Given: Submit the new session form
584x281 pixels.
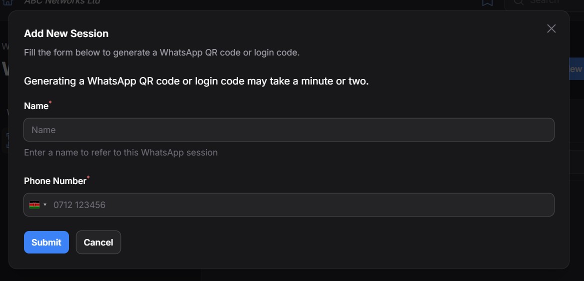Looking at the screenshot, I should 46,242.
